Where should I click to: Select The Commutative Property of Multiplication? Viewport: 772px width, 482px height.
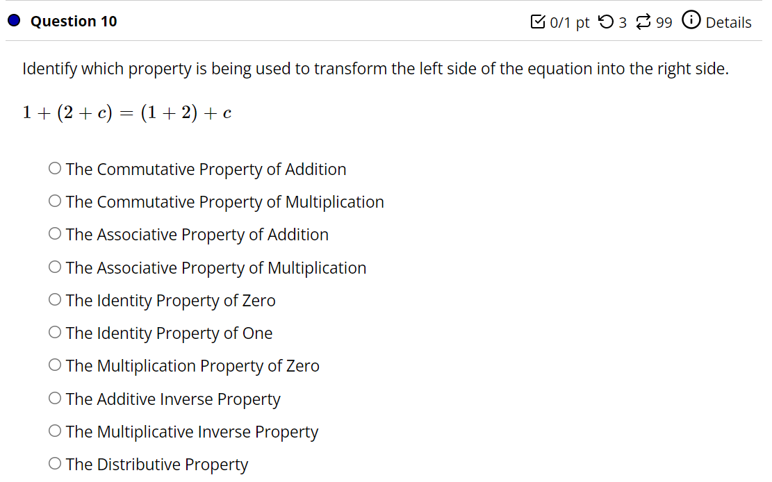pos(55,200)
